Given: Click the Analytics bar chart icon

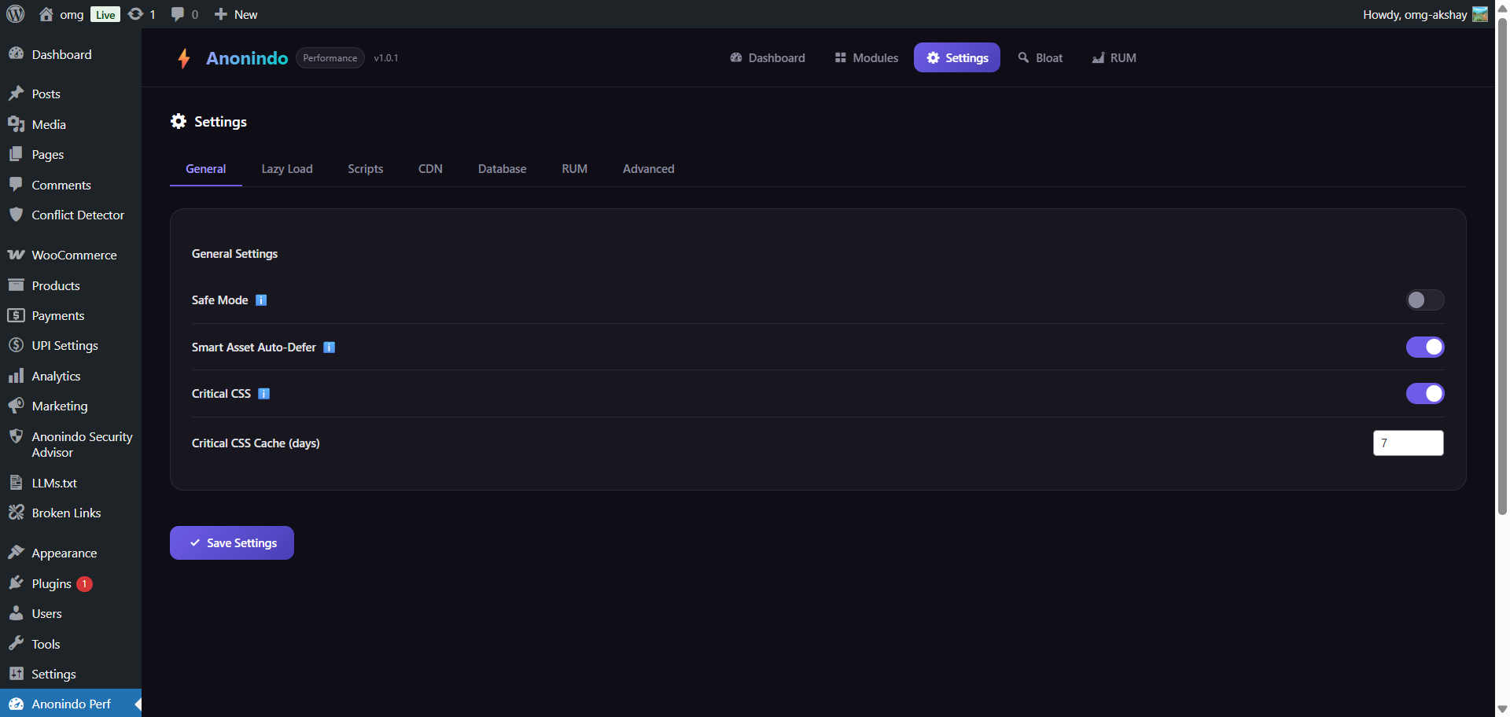Looking at the screenshot, I should click(x=16, y=376).
